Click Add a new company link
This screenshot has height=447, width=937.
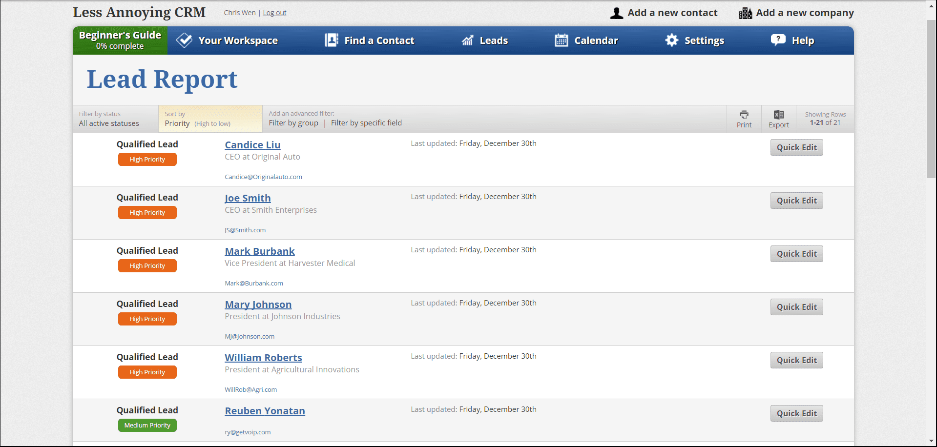(805, 13)
